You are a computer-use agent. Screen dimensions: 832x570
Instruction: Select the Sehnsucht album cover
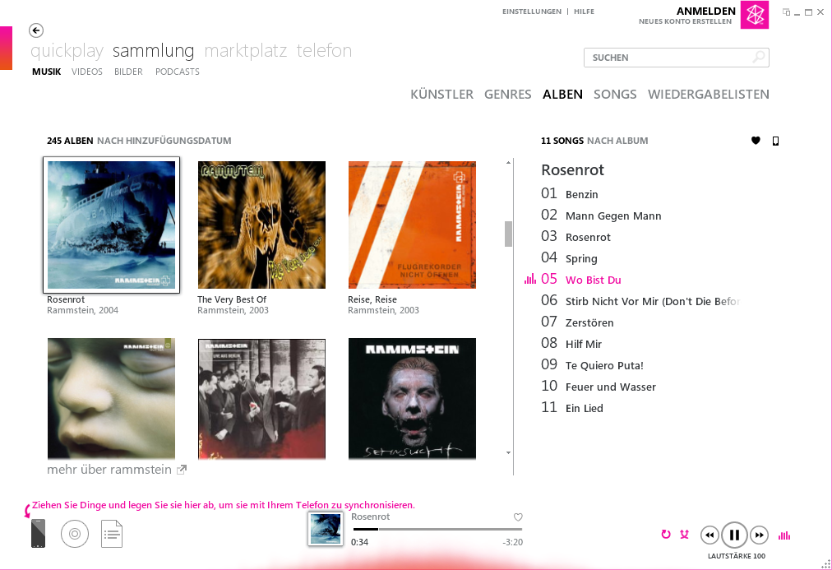412,399
